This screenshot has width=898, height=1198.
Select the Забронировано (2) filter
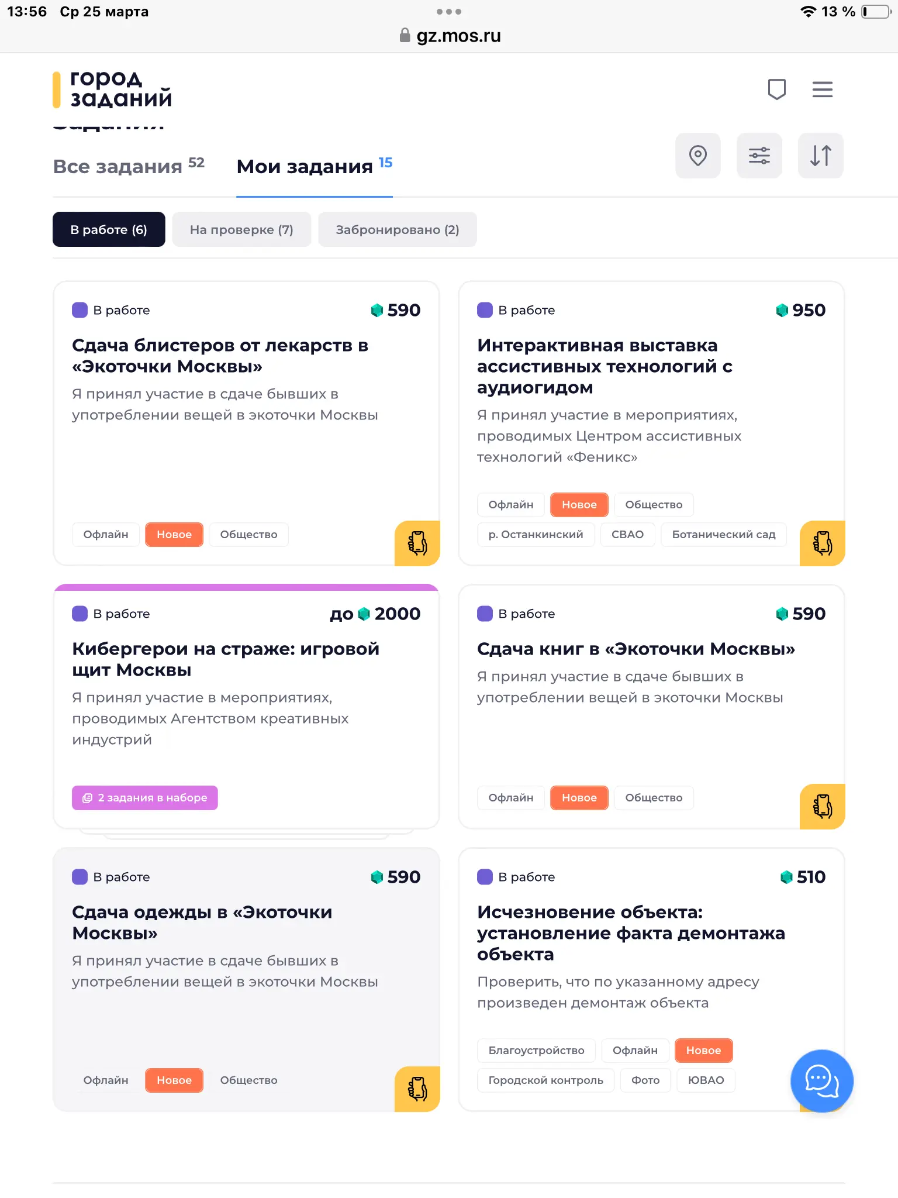[398, 229]
